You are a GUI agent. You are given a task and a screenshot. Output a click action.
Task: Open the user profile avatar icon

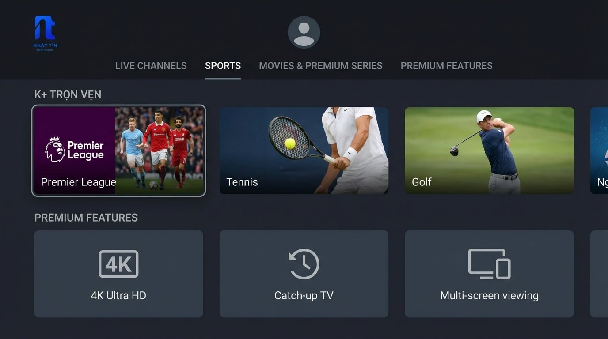pos(304,32)
